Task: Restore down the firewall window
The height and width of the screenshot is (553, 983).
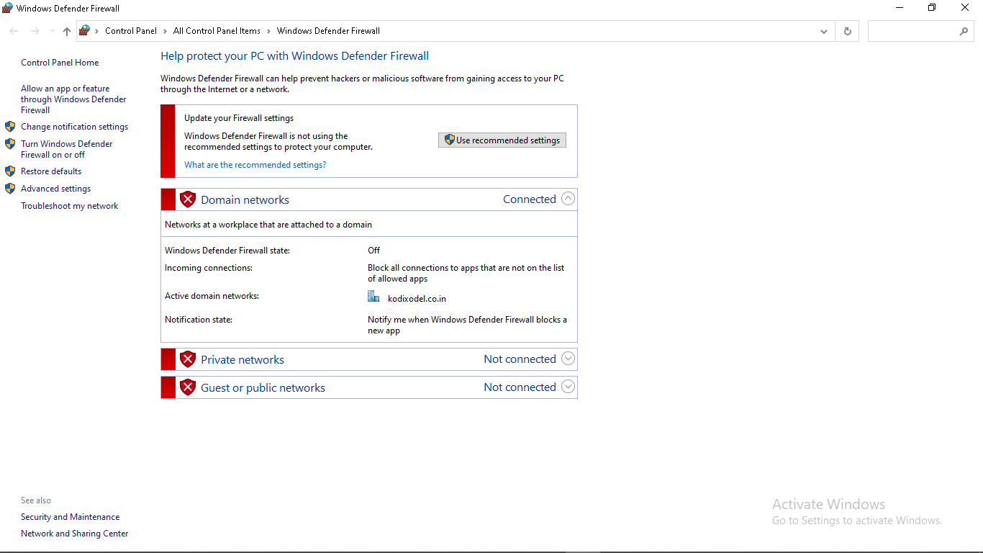Action: (932, 8)
